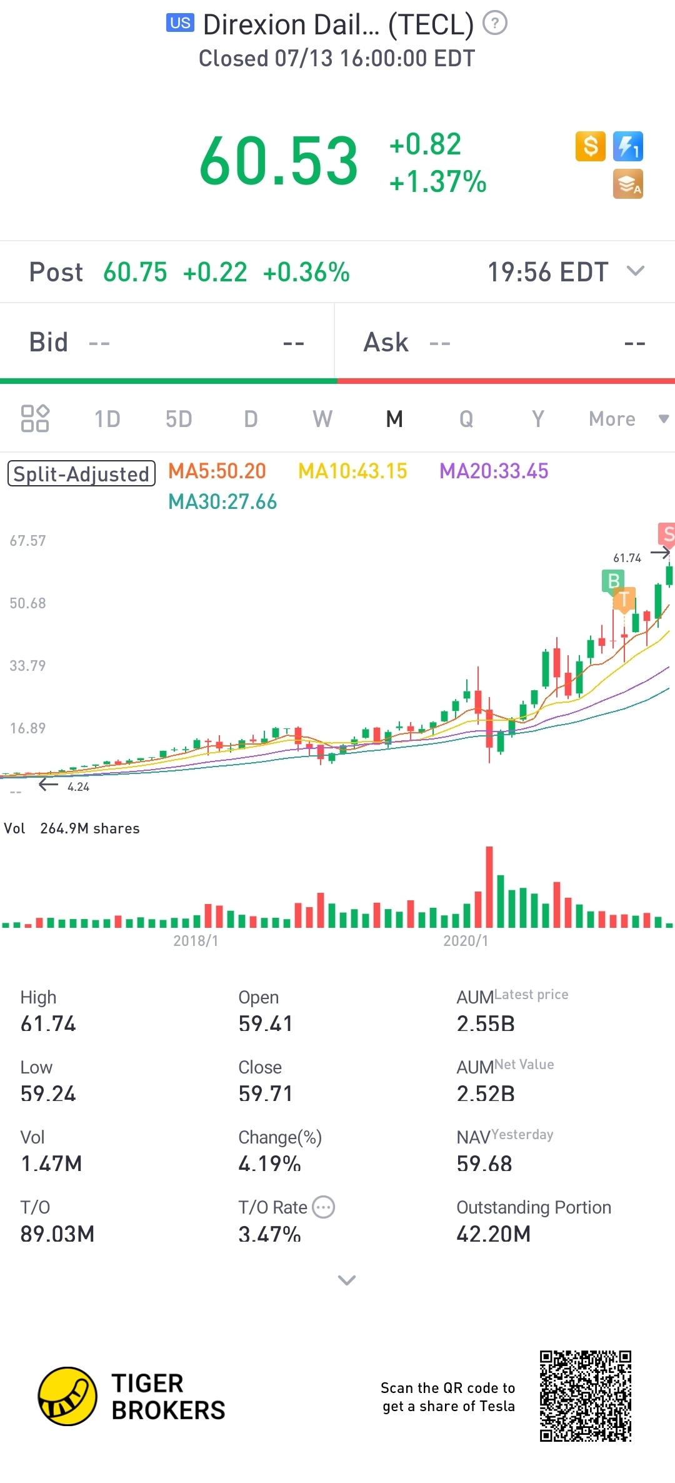Tap the Close 59.71 value
The image size is (675, 1483).
[x=266, y=1093]
